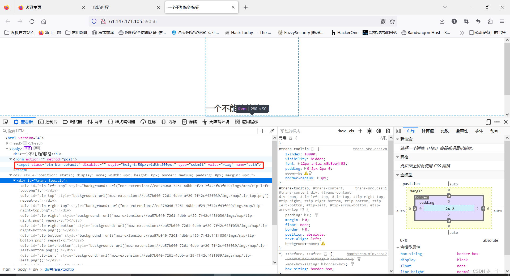The image size is (510, 276).
Task: Open the bootstrap.min.css:7 source link
Action: (x=367, y=254)
